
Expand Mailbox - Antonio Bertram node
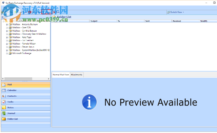(x=7, y=24)
